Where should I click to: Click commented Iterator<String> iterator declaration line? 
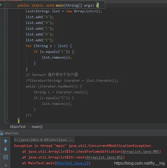72,80
